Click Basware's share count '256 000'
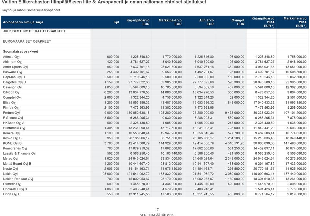 point(113,72)
